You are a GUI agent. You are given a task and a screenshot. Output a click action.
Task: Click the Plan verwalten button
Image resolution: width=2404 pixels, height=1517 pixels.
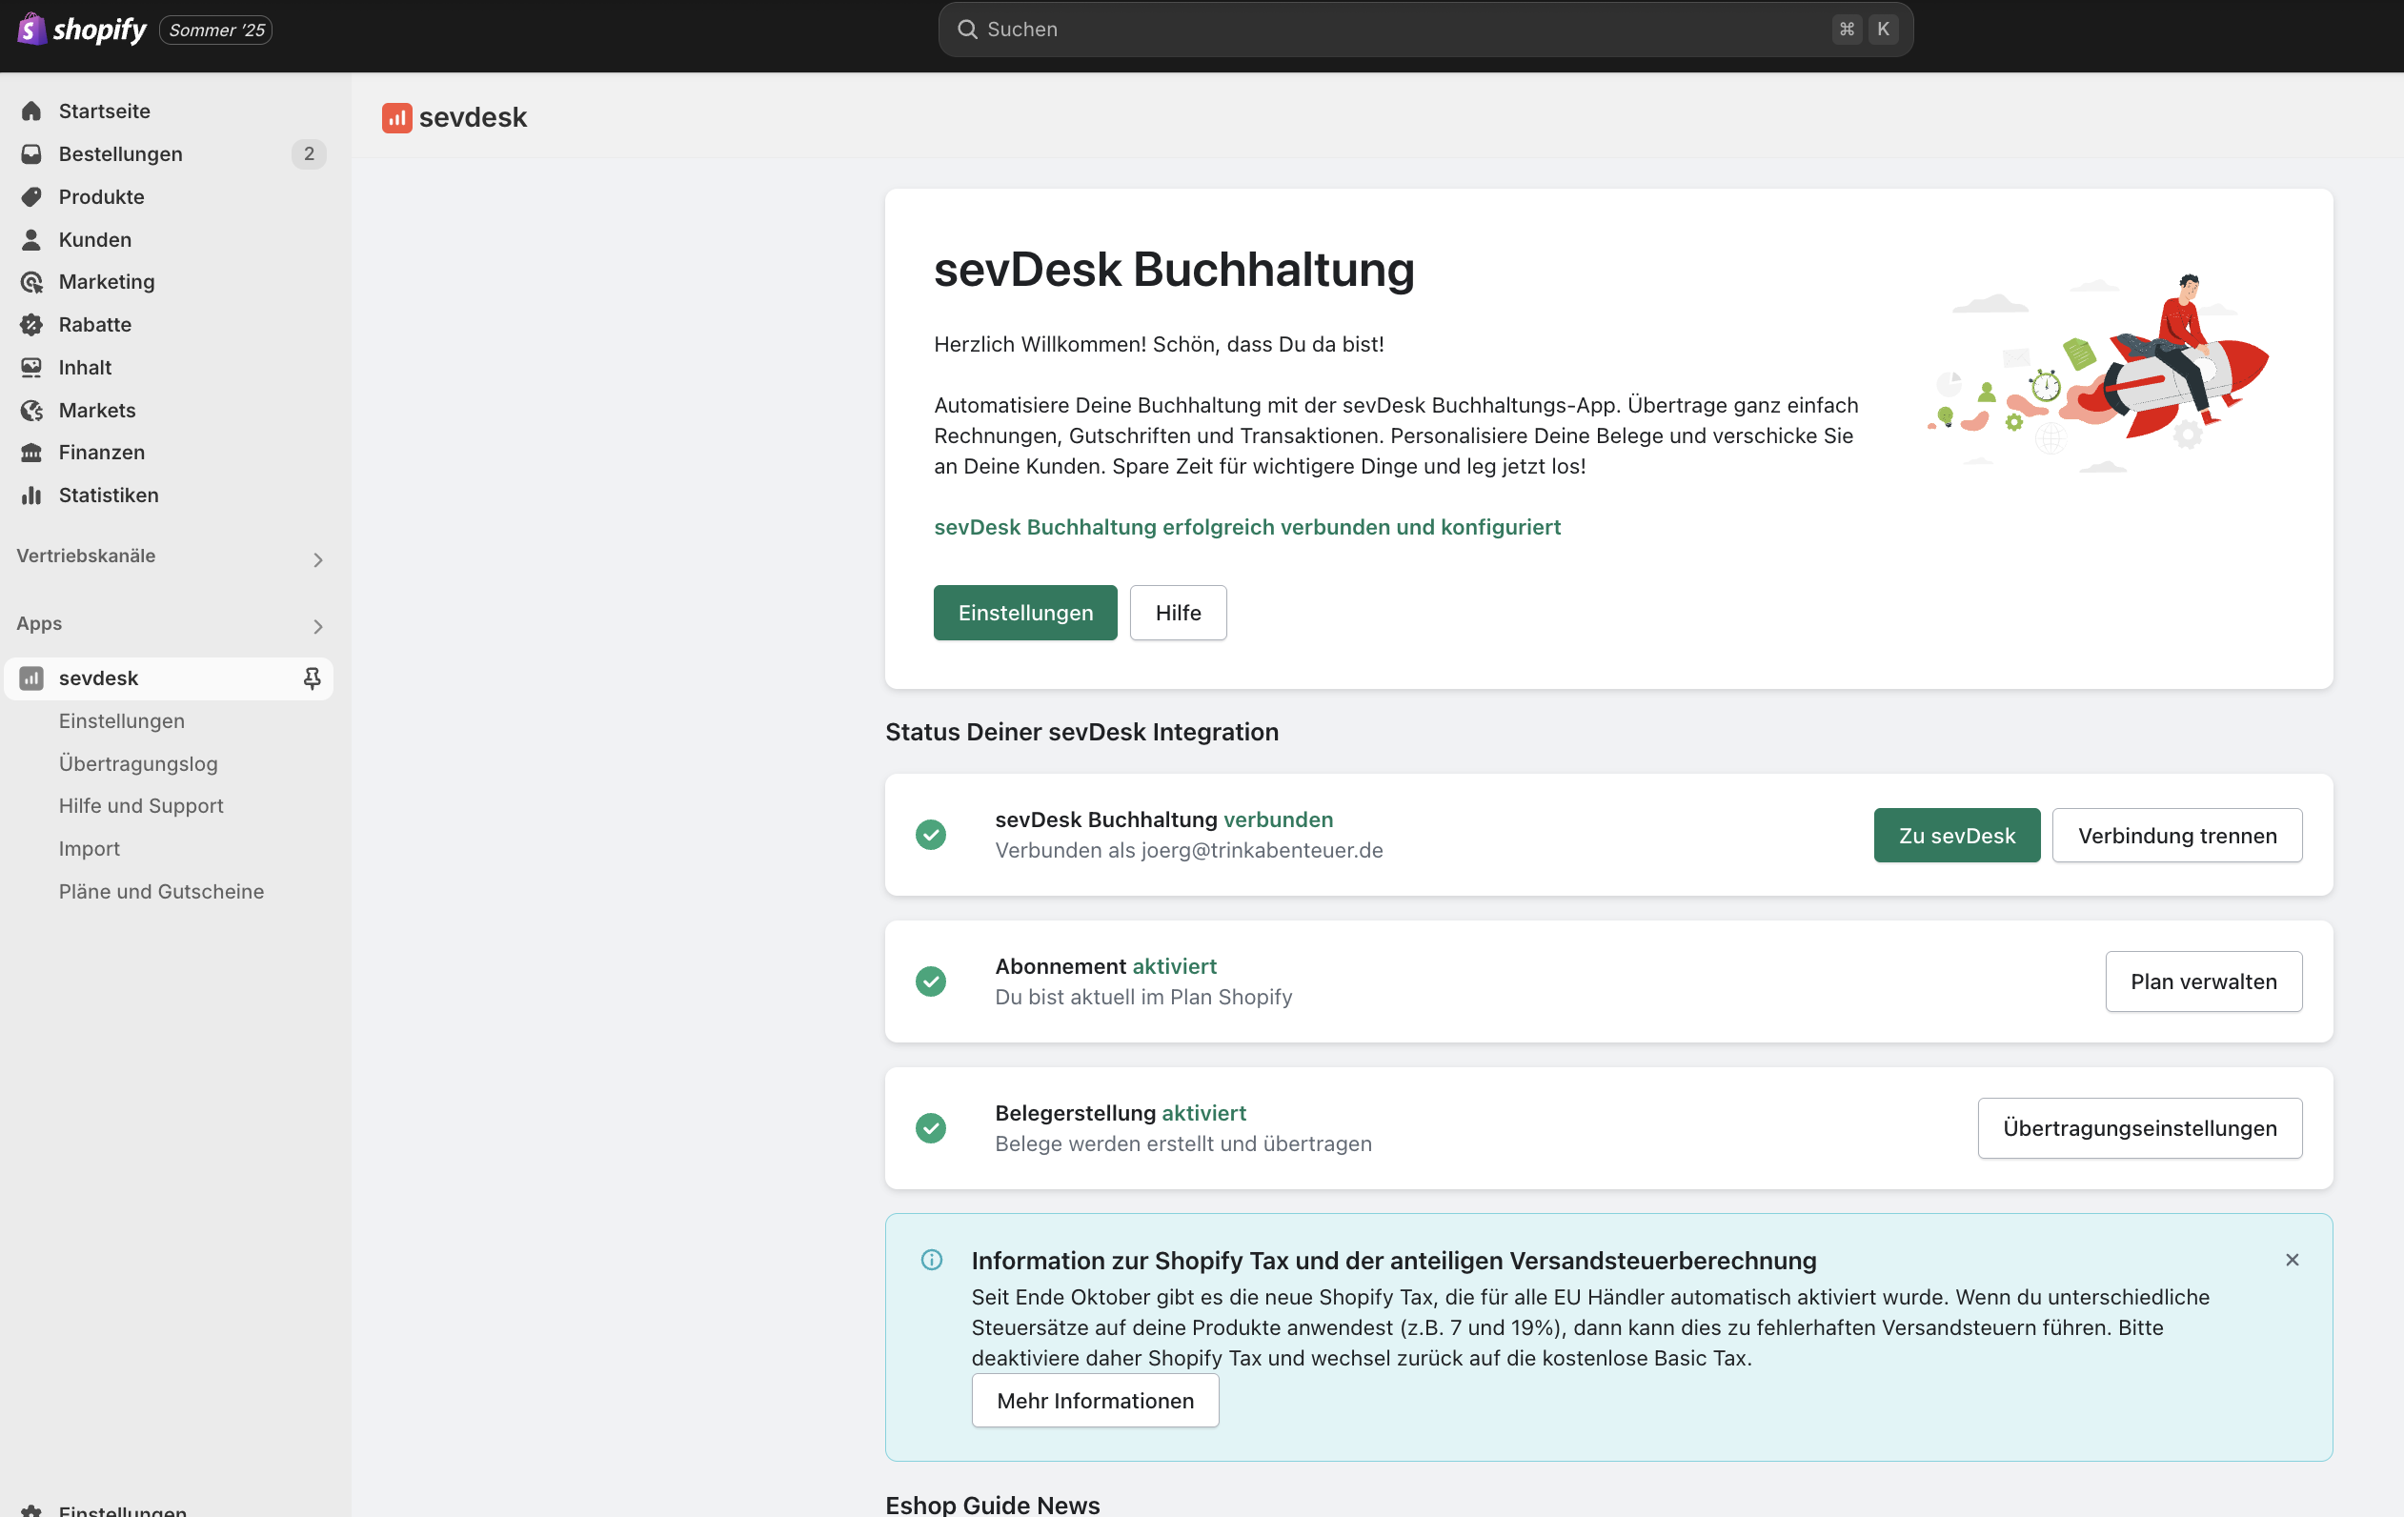[x=2202, y=981]
